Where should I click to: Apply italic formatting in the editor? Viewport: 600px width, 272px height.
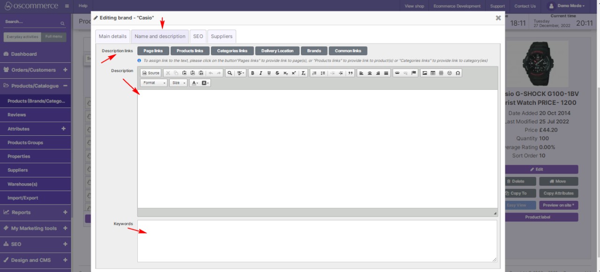click(261, 73)
